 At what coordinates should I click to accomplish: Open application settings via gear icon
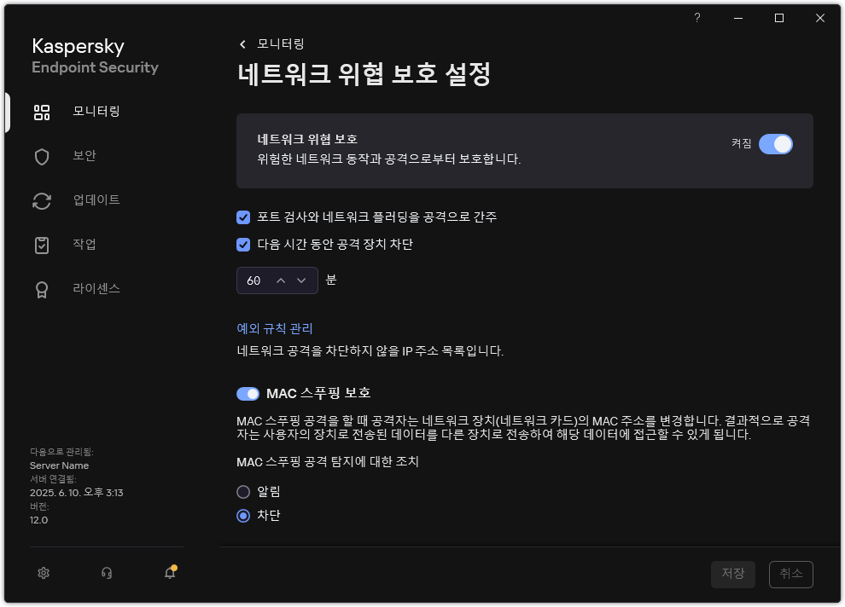point(43,573)
